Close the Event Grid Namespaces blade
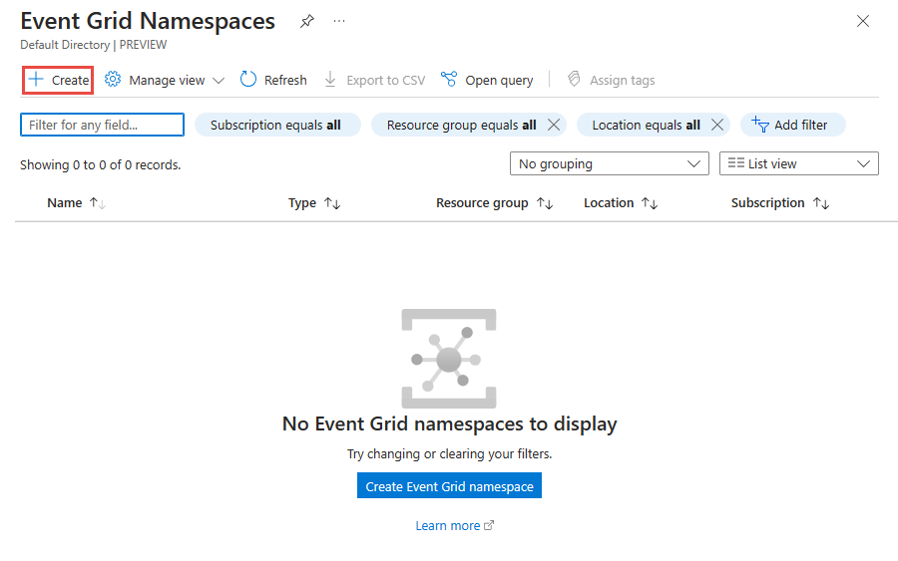Image resolution: width=898 pixels, height=561 pixels. [x=862, y=21]
